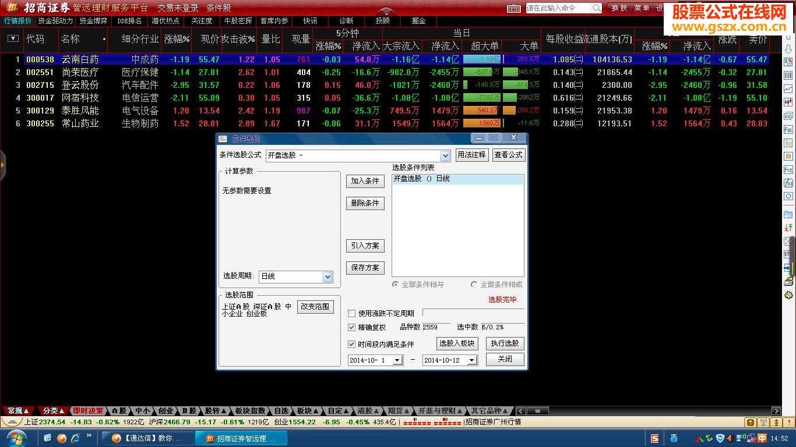Screen dimensions: 796x447
Task: Click the on-screen keyboard icon in top bar
Action: [x=513, y=8]
